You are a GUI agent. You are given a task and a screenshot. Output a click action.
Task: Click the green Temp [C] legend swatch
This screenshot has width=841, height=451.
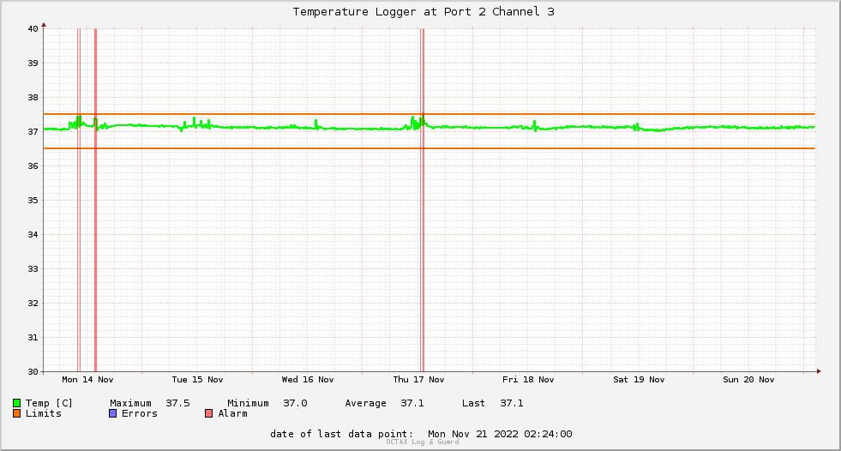(16, 403)
